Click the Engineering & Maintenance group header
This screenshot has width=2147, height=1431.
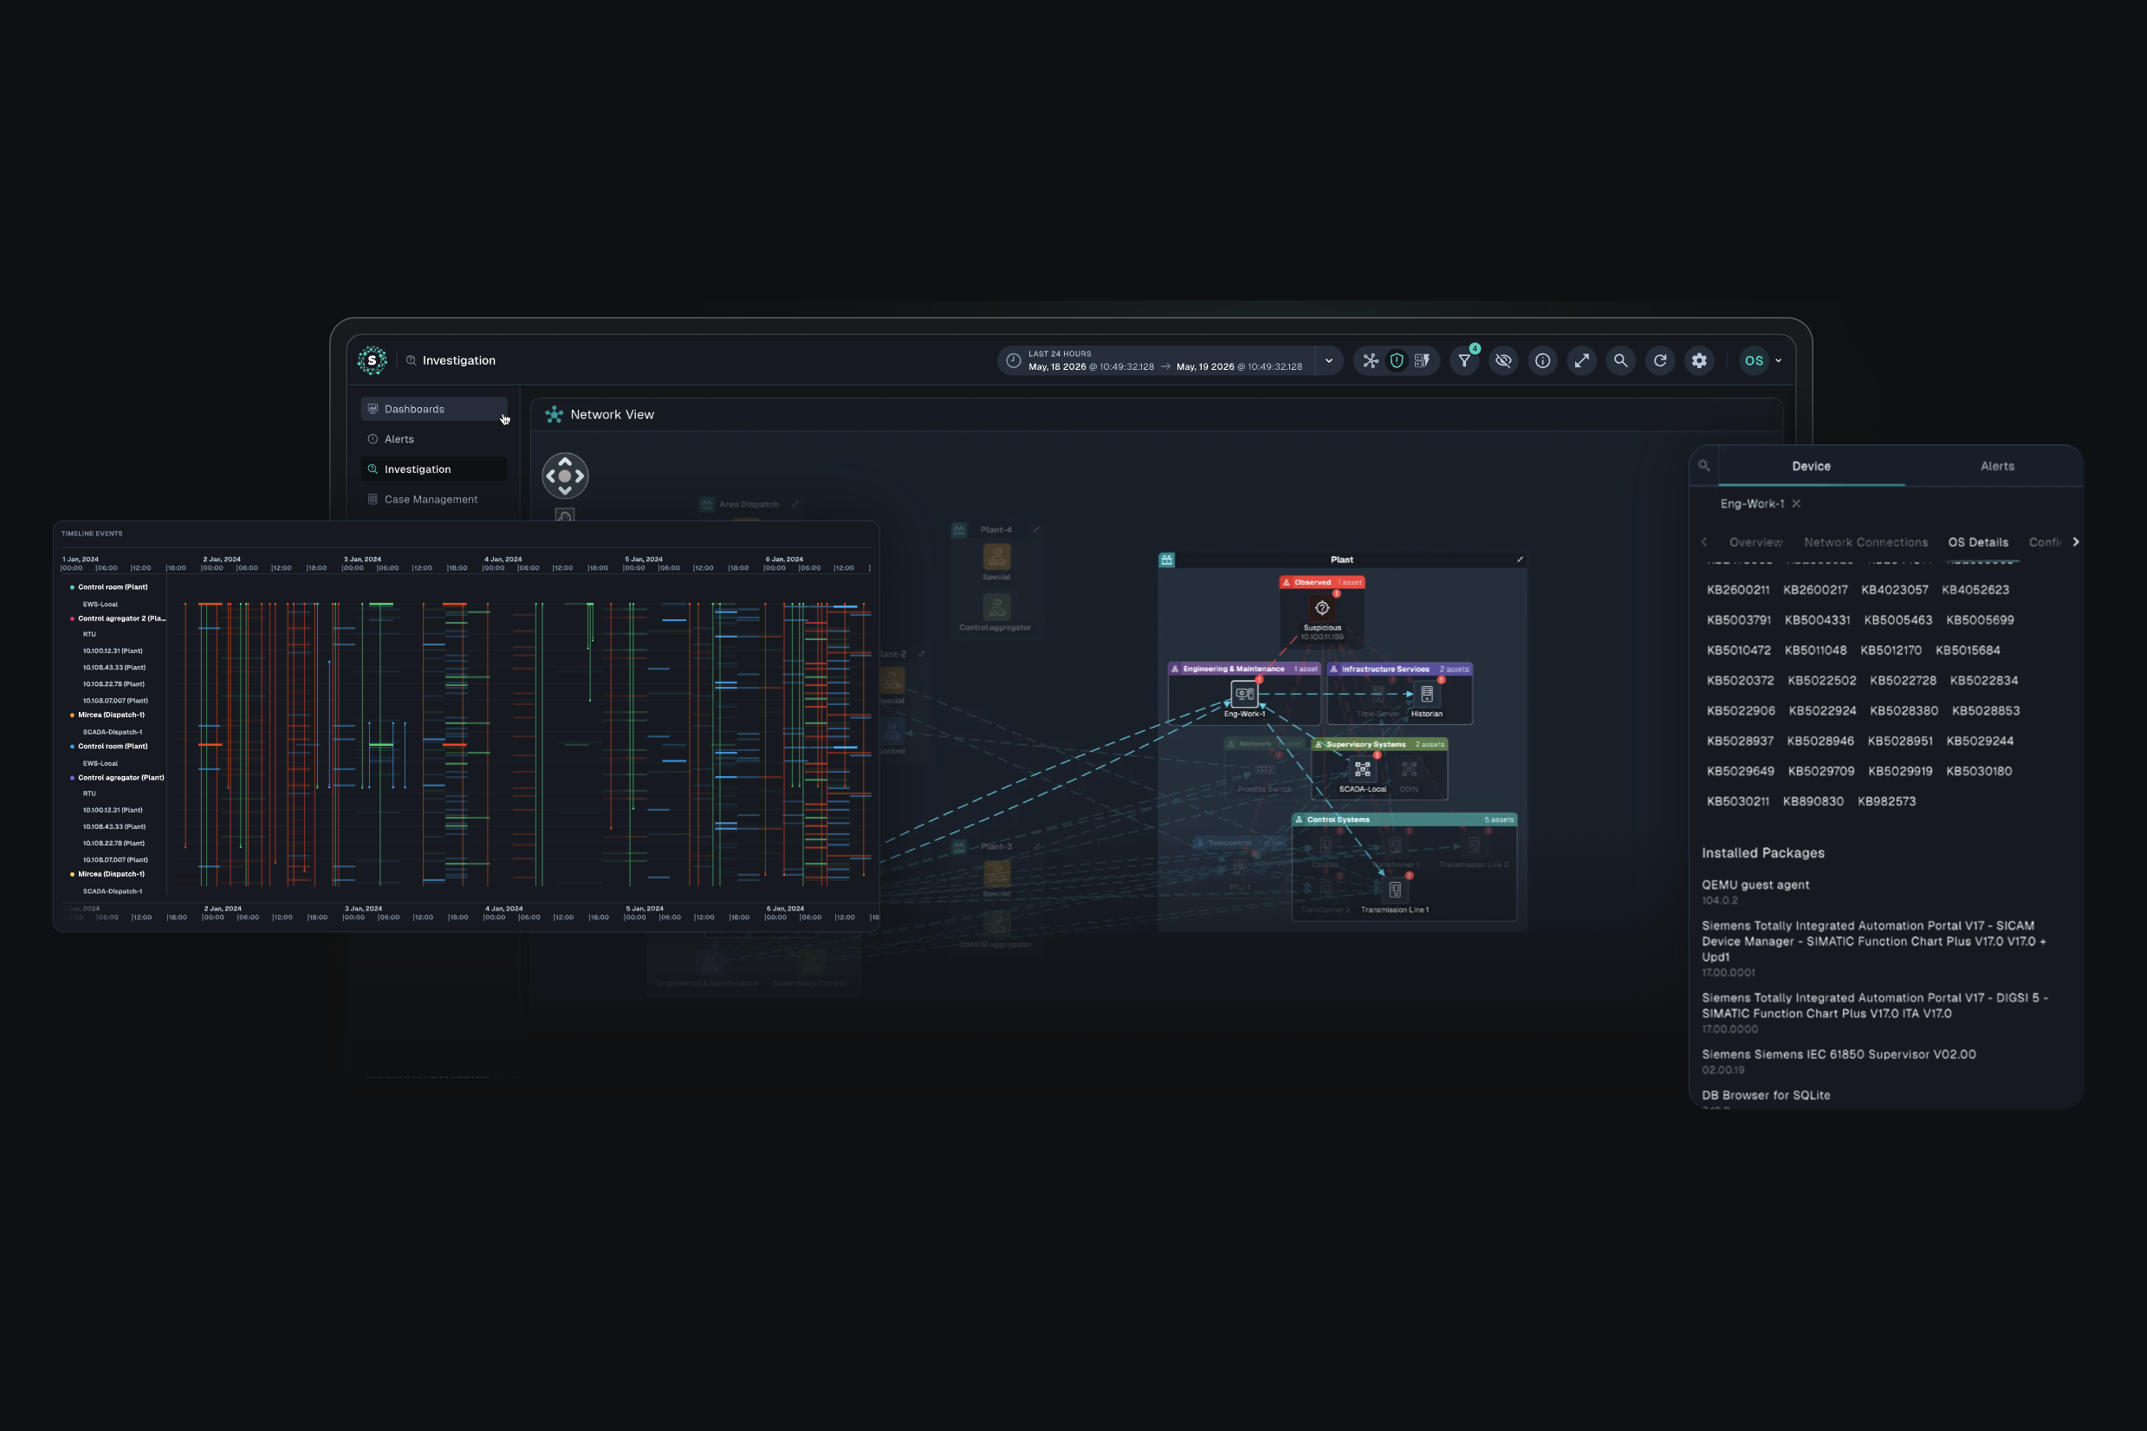click(x=1244, y=669)
